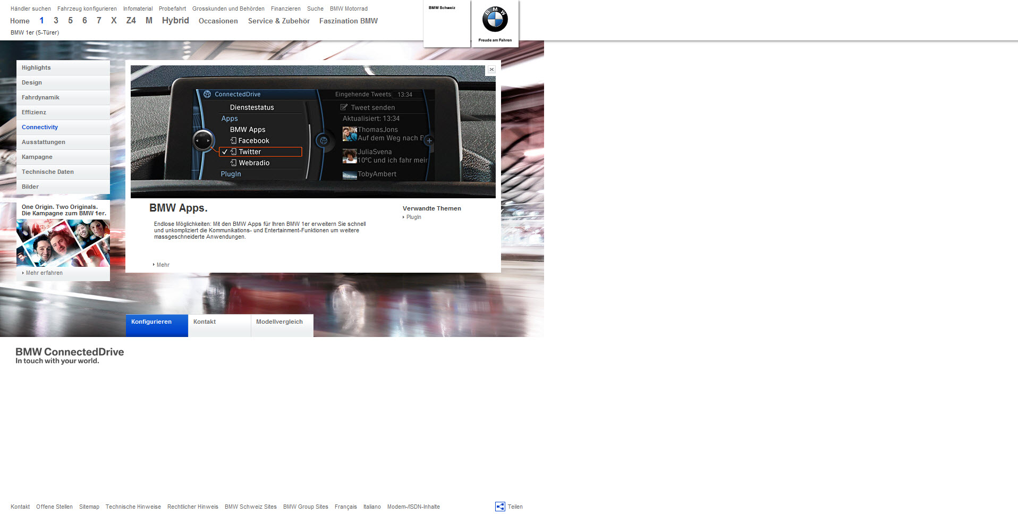
Task: Open Service & Zubehör menu
Action: (x=279, y=21)
